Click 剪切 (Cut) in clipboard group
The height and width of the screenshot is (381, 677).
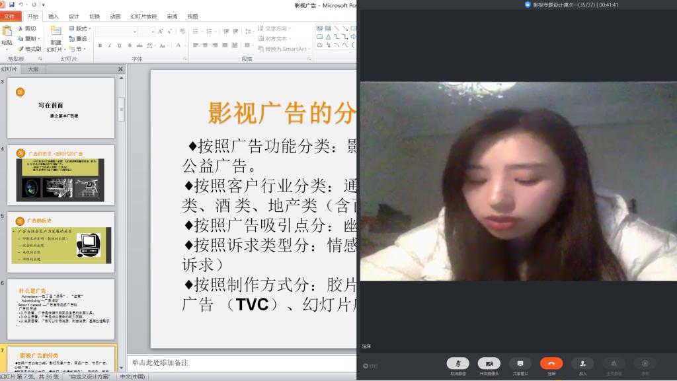tap(26, 28)
